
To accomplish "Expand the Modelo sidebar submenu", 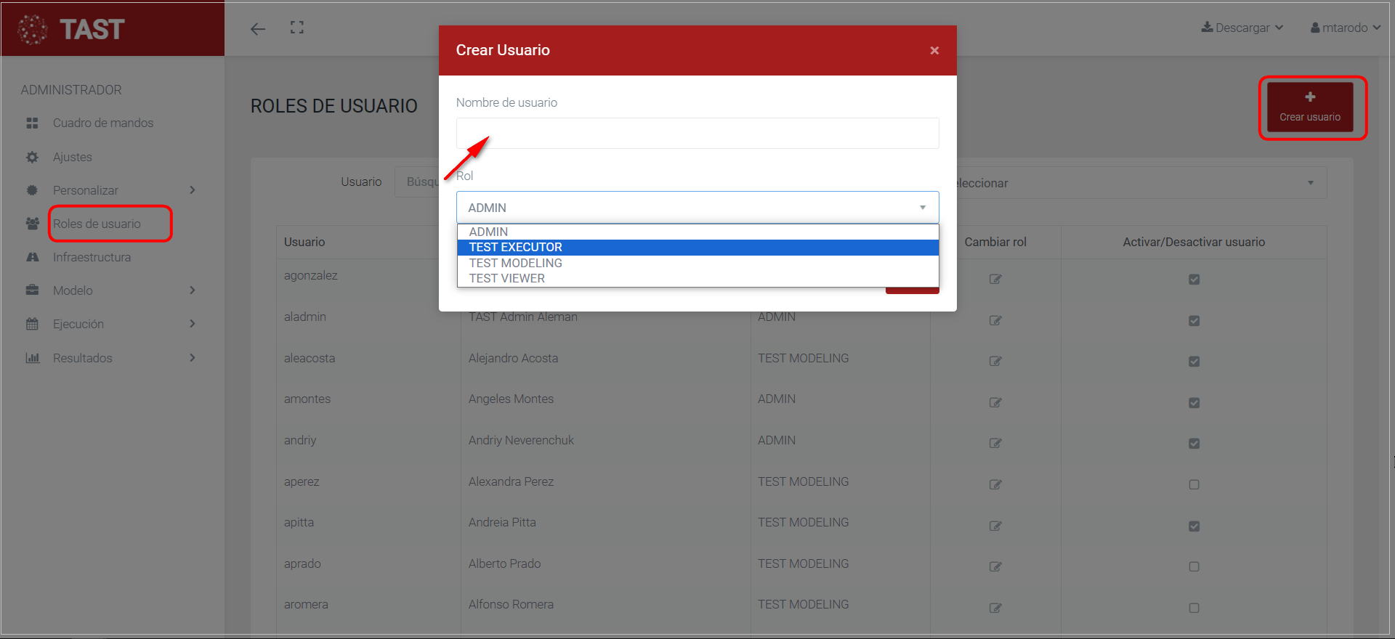I will [x=192, y=290].
